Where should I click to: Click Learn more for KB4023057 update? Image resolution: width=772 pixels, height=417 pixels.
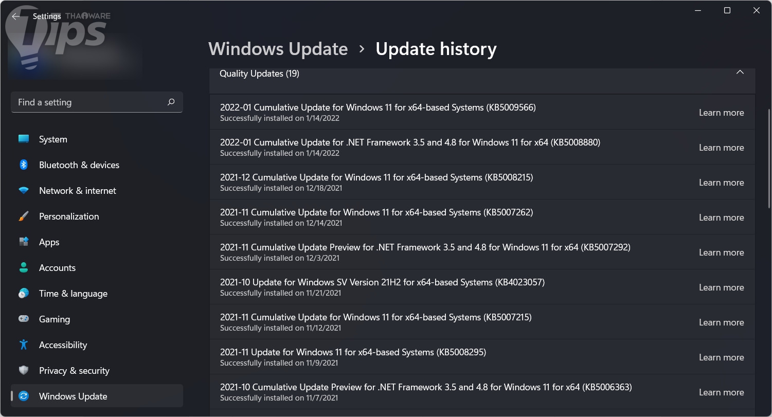click(721, 287)
